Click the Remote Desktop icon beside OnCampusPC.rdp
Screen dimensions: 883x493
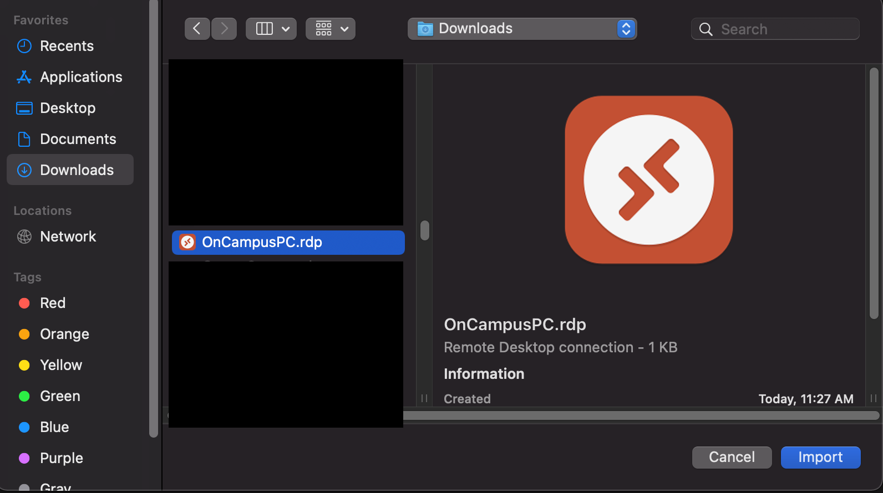coord(187,242)
